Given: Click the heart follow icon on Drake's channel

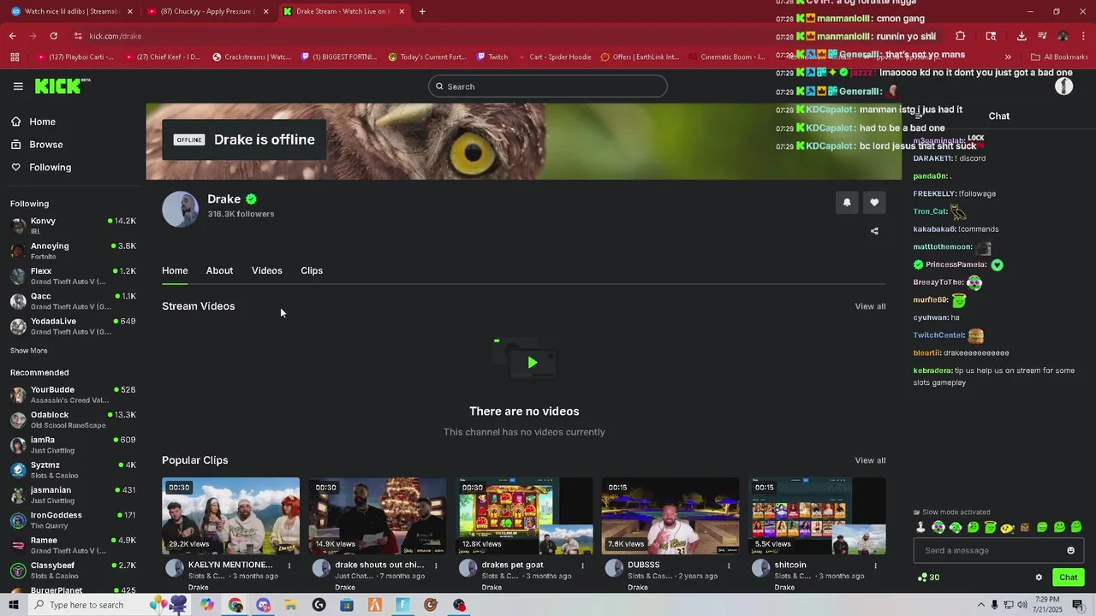Looking at the screenshot, I should pos(874,203).
